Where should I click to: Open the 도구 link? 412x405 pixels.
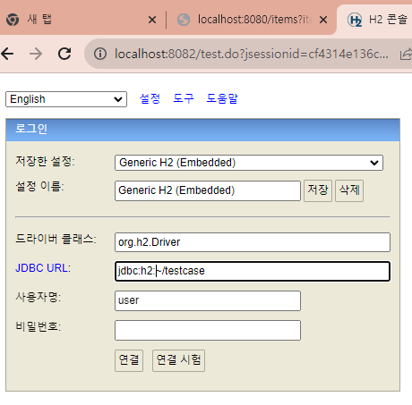(x=184, y=98)
